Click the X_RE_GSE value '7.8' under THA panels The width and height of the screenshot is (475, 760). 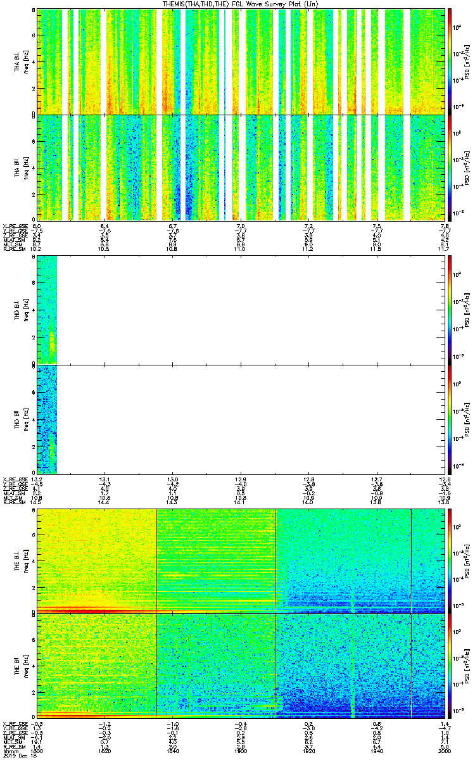(445, 225)
